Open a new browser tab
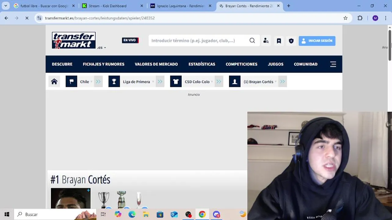This screenshot has width=392, height=220. click(x=289, y=6)
